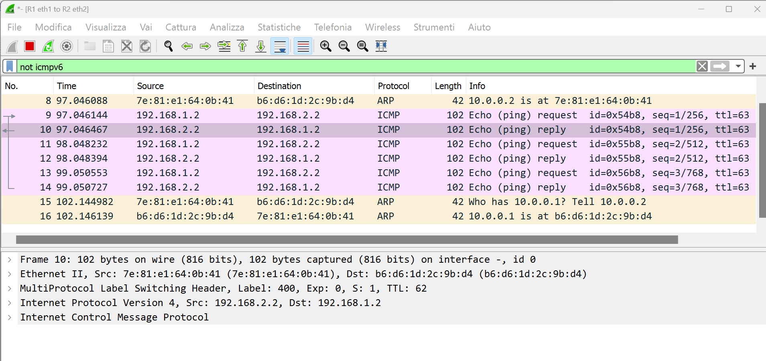The image size is (766, 361).
Task: Zoom in the packet text
Action: (326, 46)
